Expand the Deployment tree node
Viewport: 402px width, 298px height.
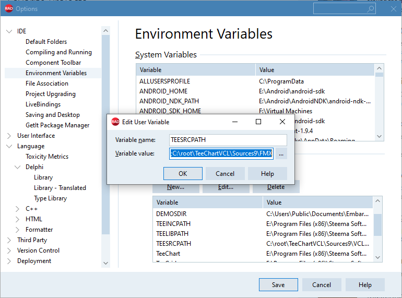click(9, 261)
